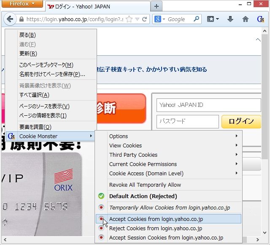Open the 遺伝子検査キット ad link

(x=151, y=69)
